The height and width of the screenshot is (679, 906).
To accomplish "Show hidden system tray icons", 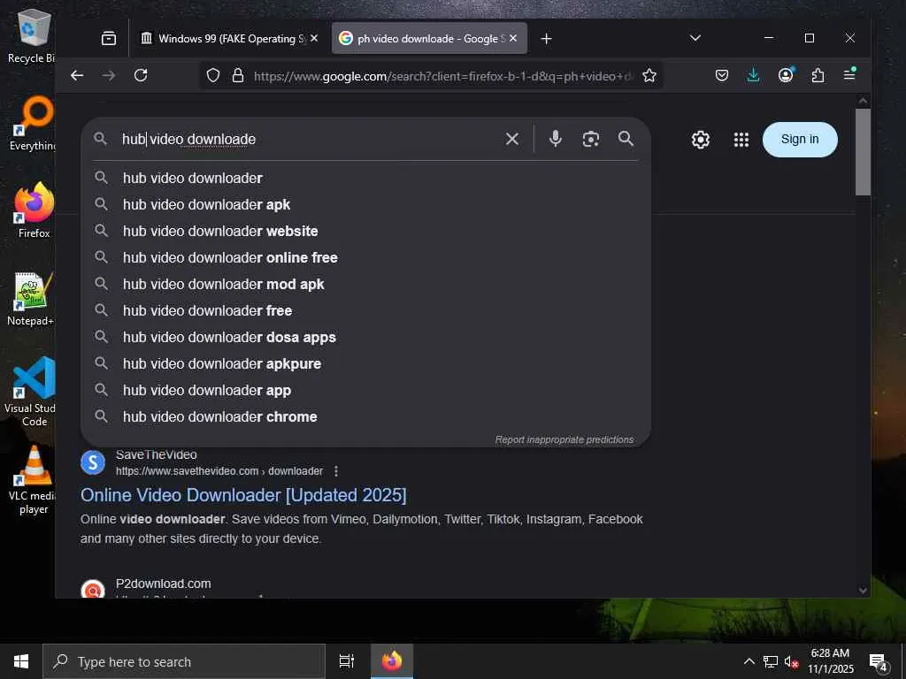I will 749,661.
